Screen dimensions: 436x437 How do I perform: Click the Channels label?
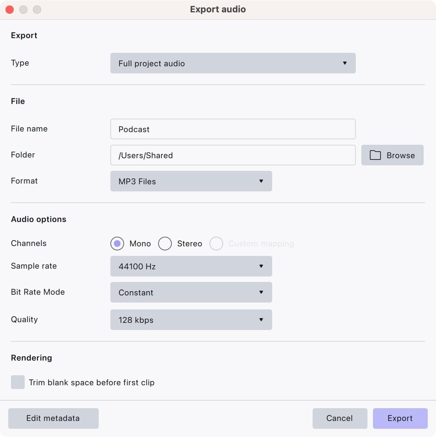[29, 243]
